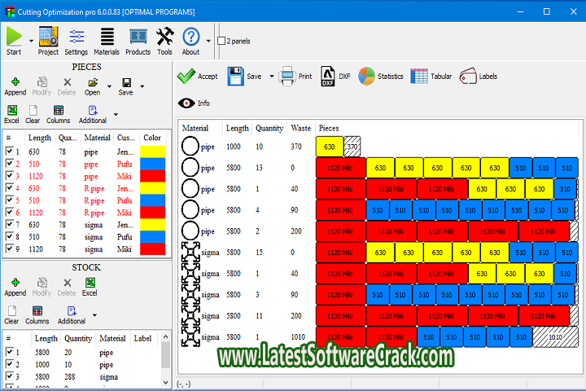The image size is (586, 391).
Task: Select the blue color swatch of row 2
Action: [152, 164]
